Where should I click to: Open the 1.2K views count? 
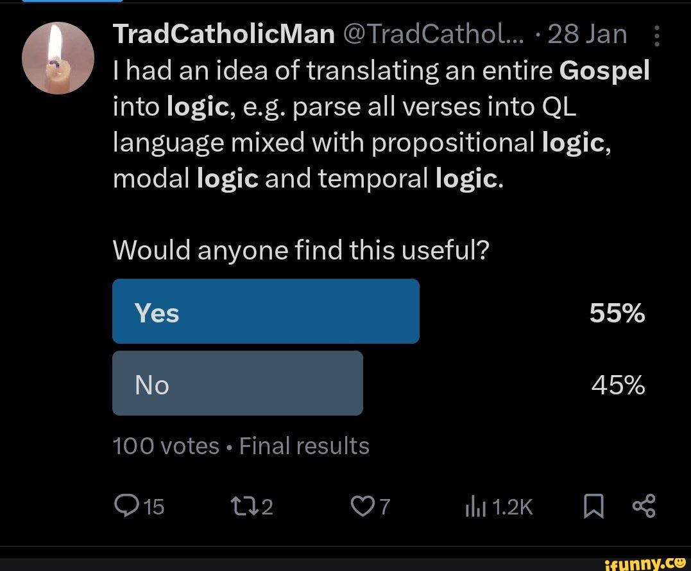[x=510, y=507]
